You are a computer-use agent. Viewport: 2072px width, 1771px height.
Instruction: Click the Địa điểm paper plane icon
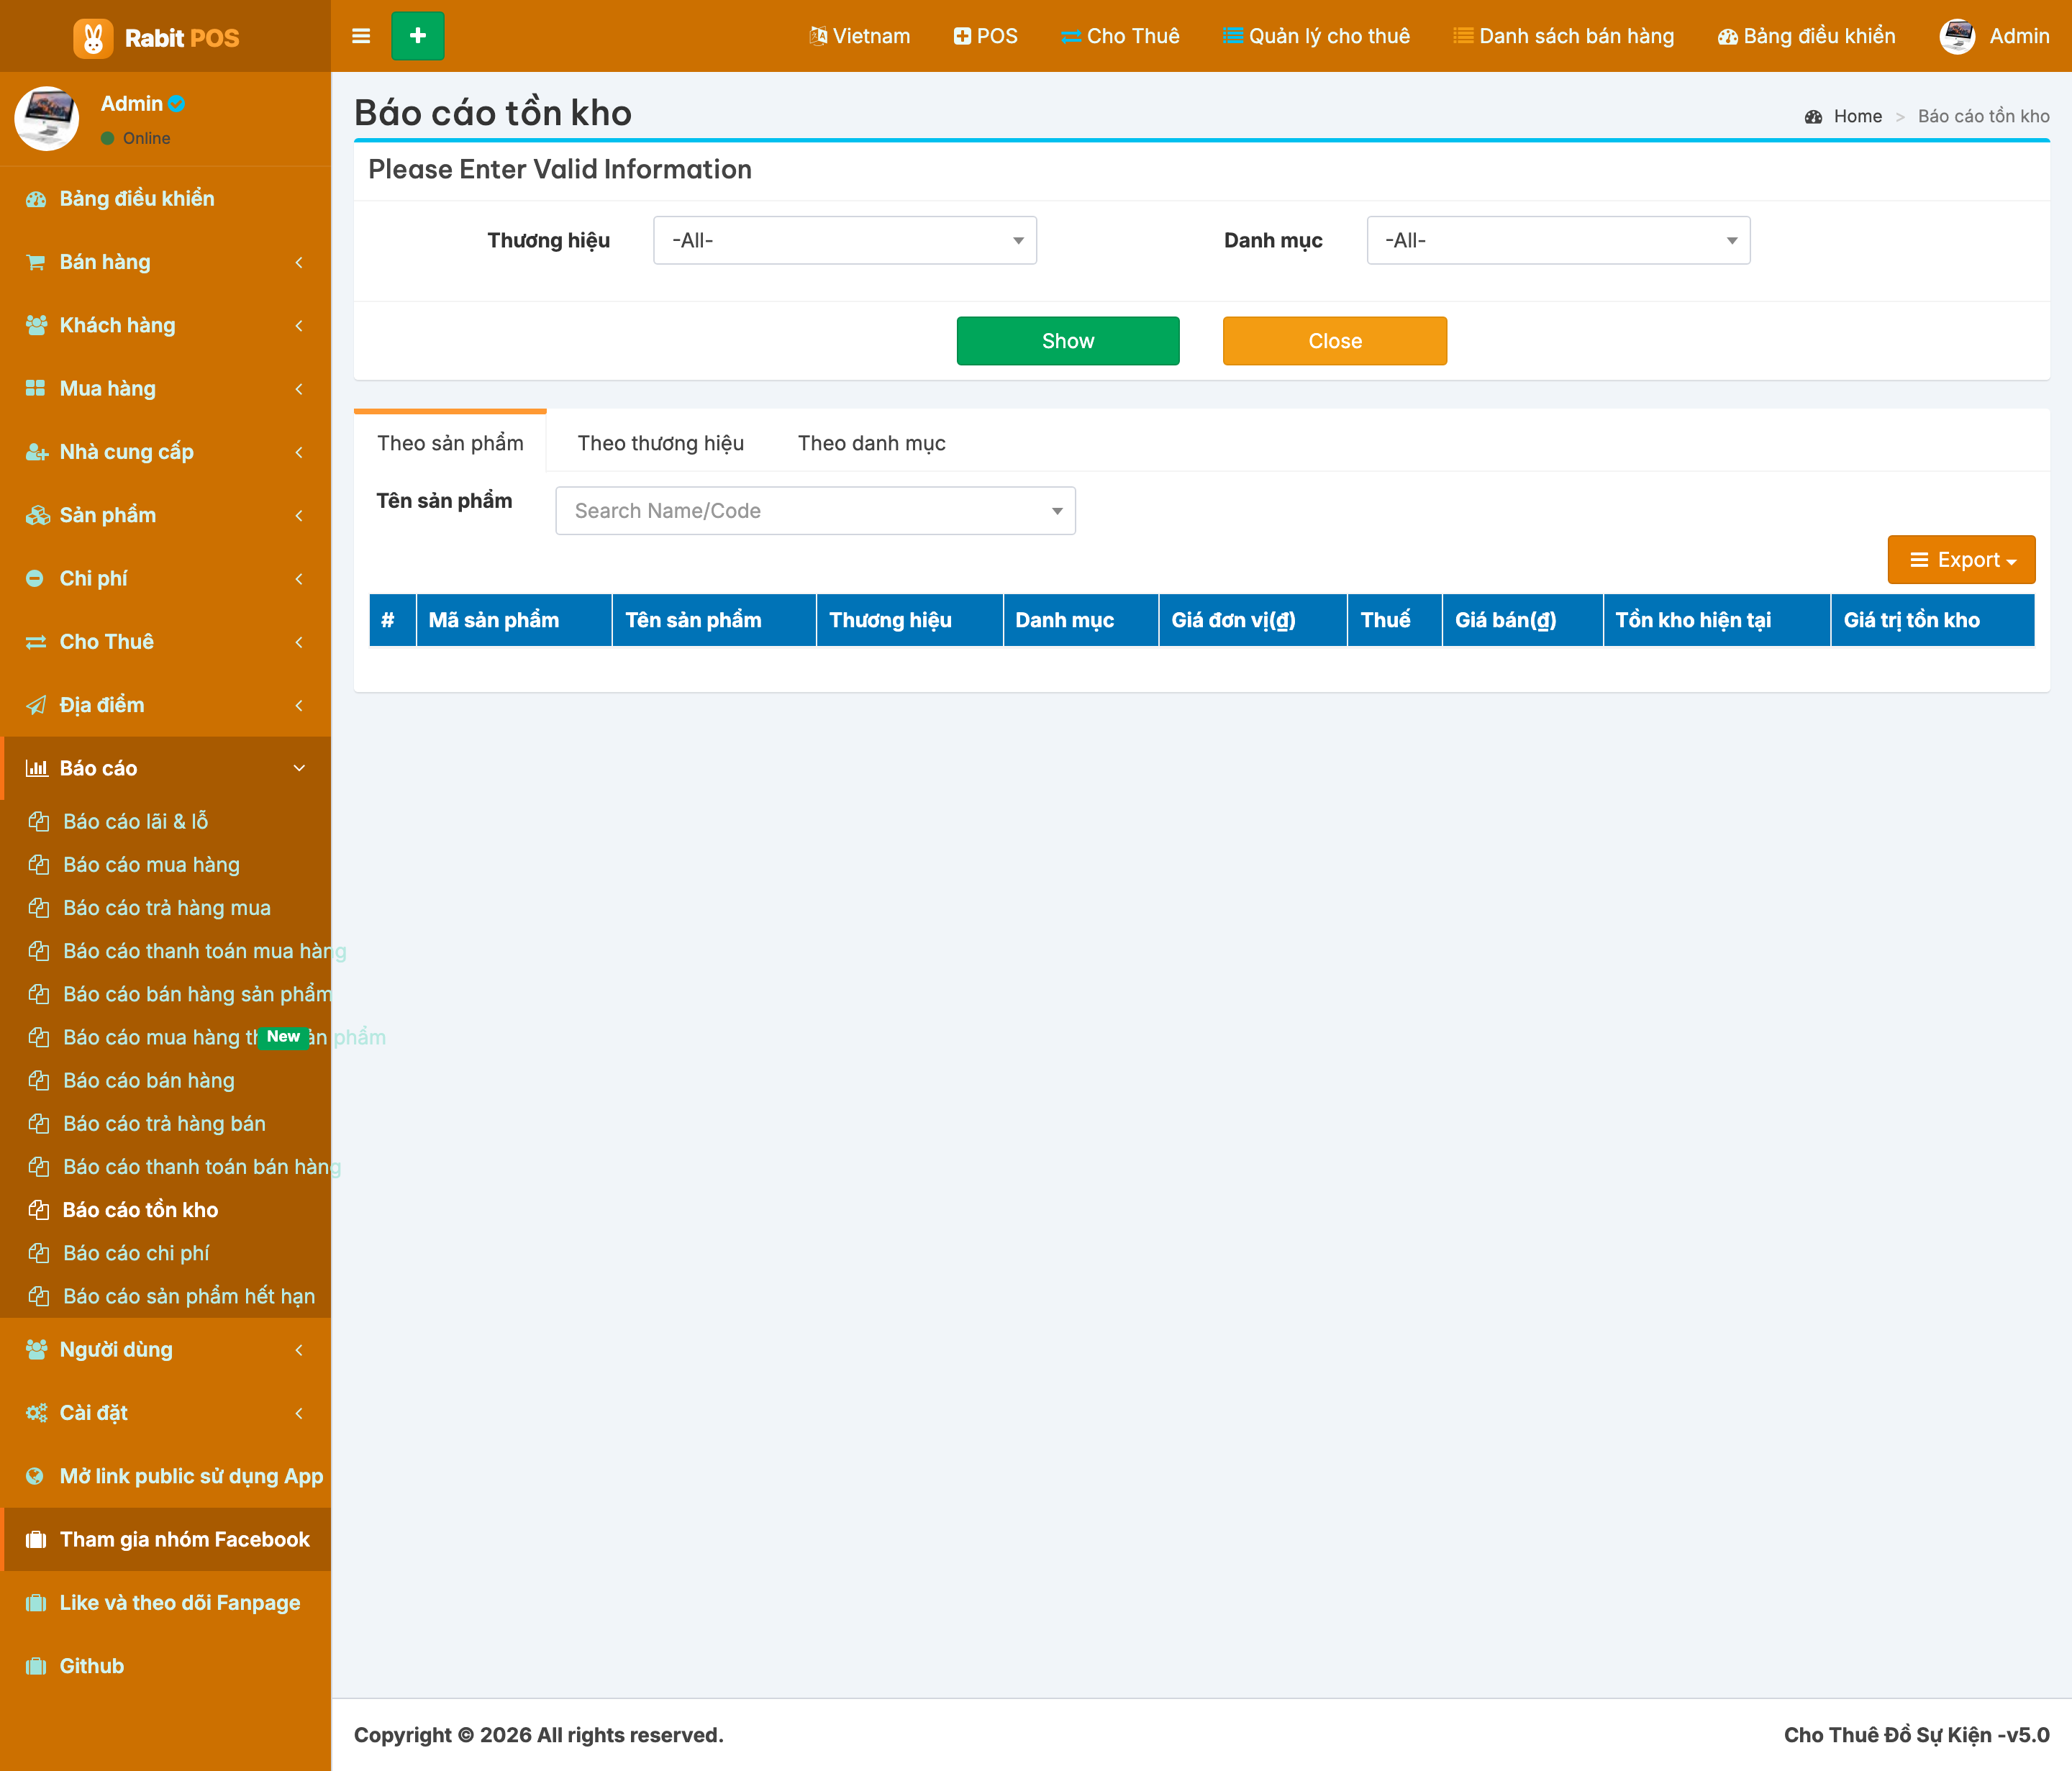click(36, 705)
